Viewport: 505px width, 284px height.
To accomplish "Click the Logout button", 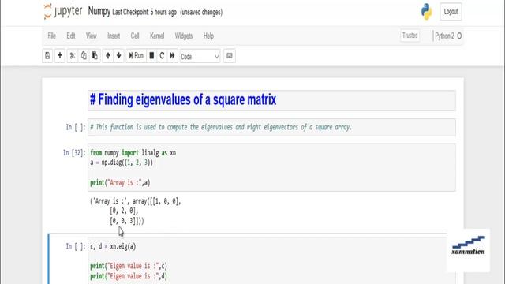I will click(x=451, y=12).
